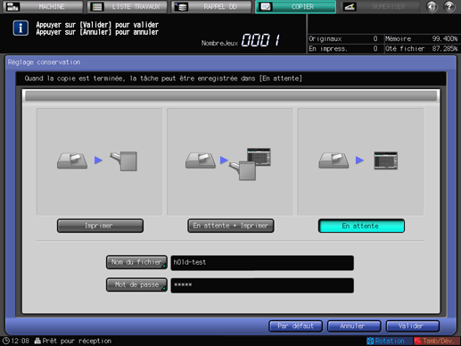Viewport: 461px width, 346px height.
Task: Click the clock icon showing 12:08
Action: pyautogui.click(x=6, y=341)
